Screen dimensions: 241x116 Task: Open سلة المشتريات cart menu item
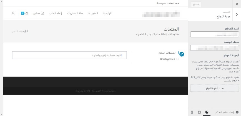click(75, 13)
